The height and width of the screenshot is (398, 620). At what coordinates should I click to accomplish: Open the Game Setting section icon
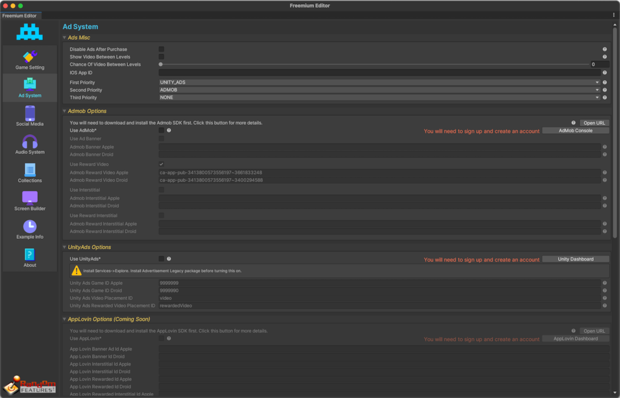point(29,56)
